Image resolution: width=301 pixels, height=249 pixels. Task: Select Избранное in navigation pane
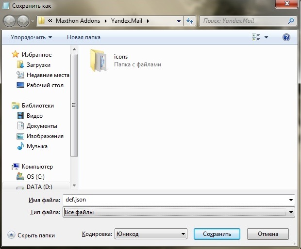[x=37, y=55]
